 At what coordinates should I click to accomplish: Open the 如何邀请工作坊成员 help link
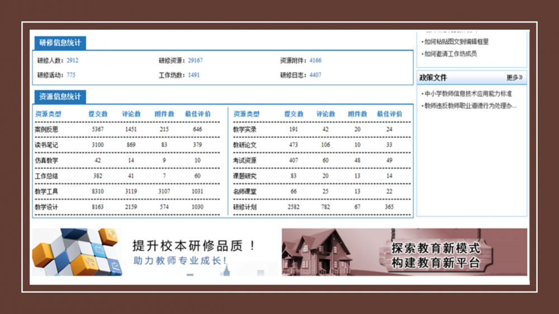(451, 54)
